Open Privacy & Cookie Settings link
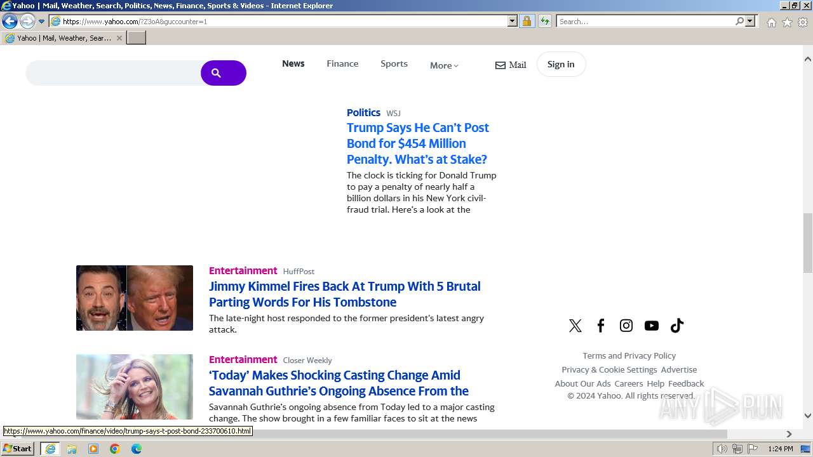Screen dimensions: 813x457 pos(609,369)
